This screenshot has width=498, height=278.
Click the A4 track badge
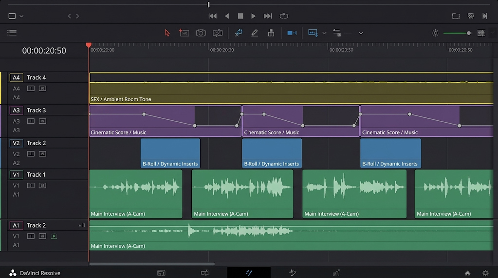pyautogui.click(x=16, y=77)
